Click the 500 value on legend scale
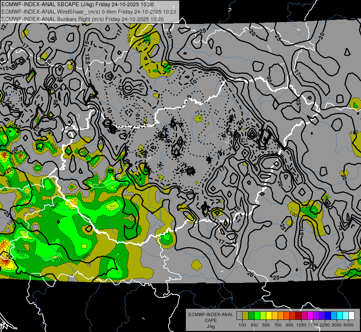Screen dimensions: 361x332 266,325
